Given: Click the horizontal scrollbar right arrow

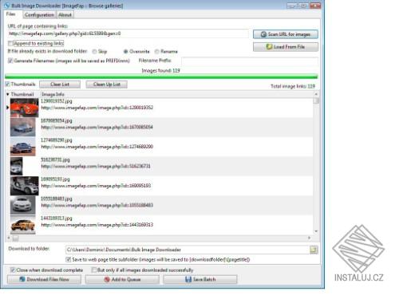Looking at the screenshot, I should click(310, 238).
